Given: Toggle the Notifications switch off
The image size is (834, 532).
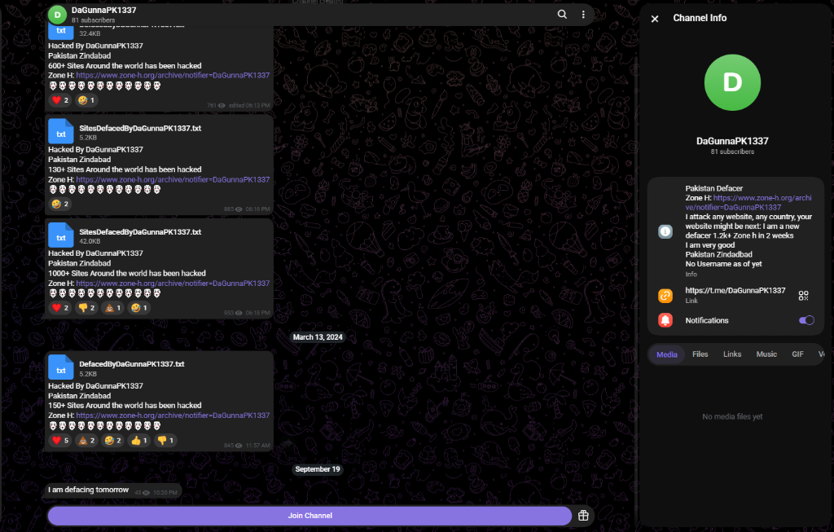Looking at the screenshot, I should (806, 320).
